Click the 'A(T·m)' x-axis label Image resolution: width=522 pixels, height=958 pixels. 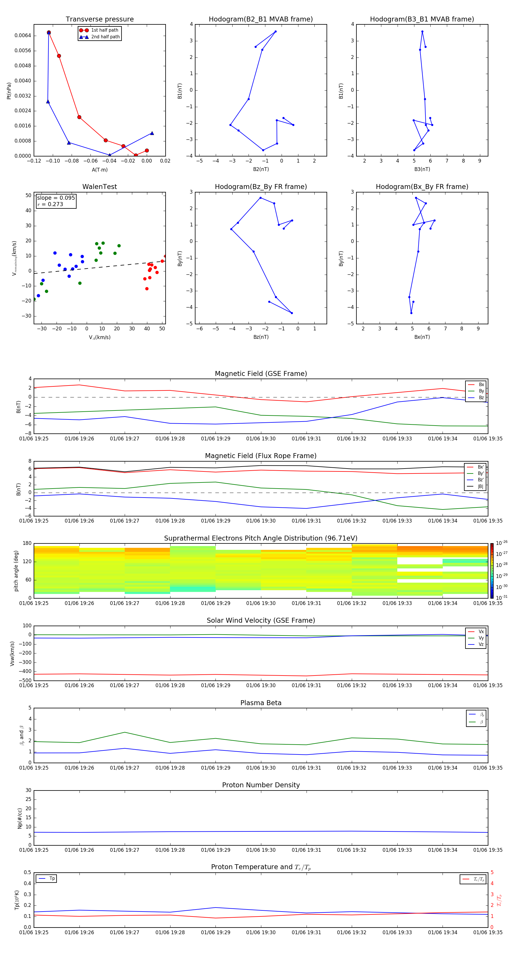point(99,170)
